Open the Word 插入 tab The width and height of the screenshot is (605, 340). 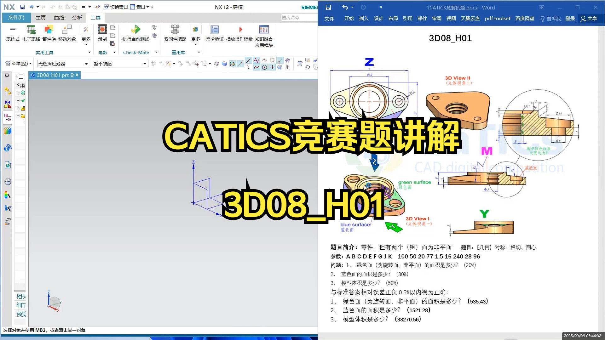coord(364,19)
